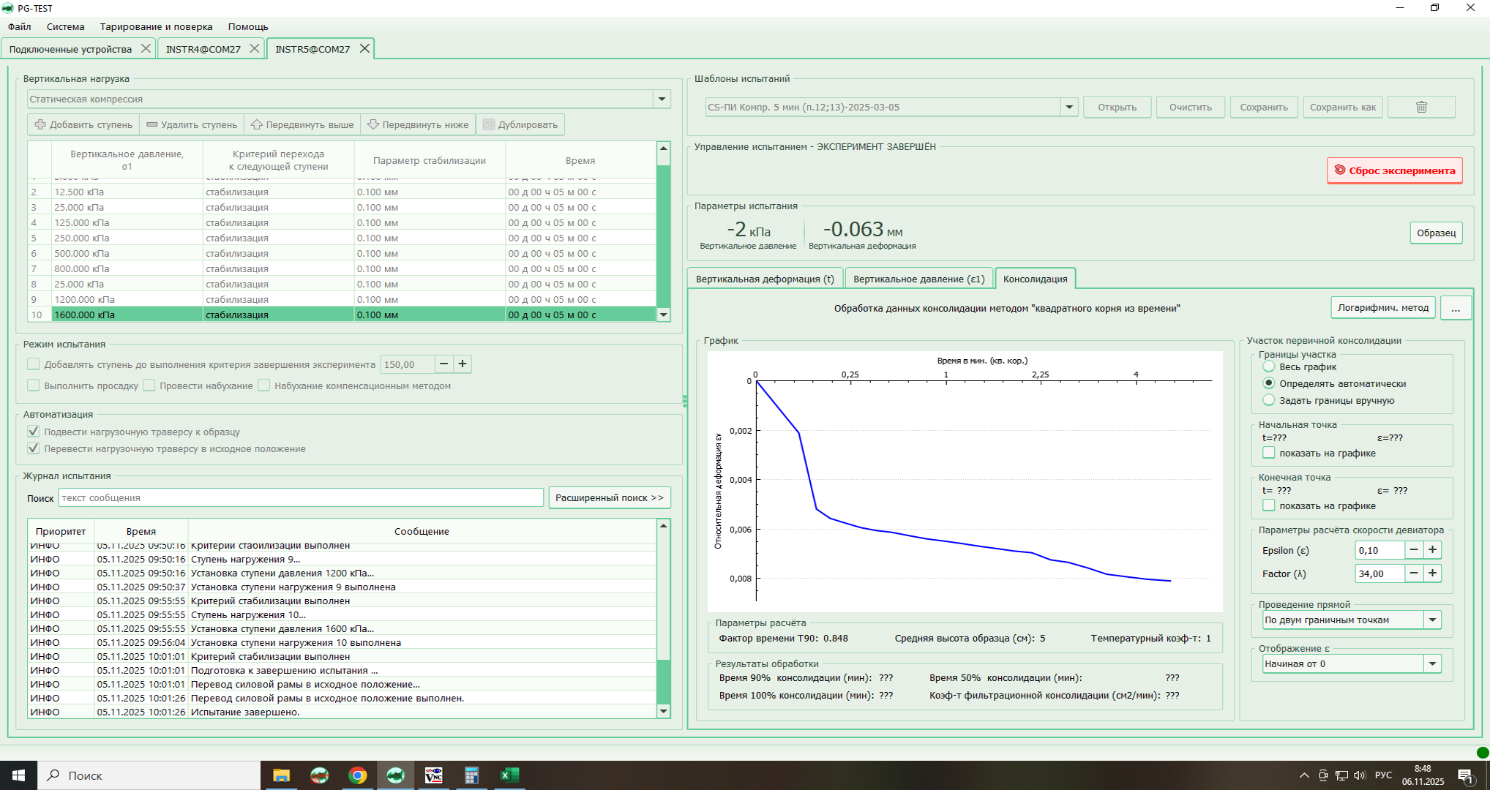Image resolution: width=1490 pixels, height=790 pixels.
Task: Click Добавить ступень to add a step
Action: [x=84, y=124]
